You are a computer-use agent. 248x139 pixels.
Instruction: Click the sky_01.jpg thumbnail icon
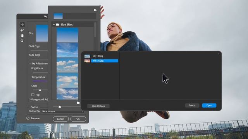[87, 56]
